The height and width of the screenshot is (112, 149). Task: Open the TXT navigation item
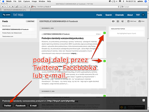(x=138, y=15)
